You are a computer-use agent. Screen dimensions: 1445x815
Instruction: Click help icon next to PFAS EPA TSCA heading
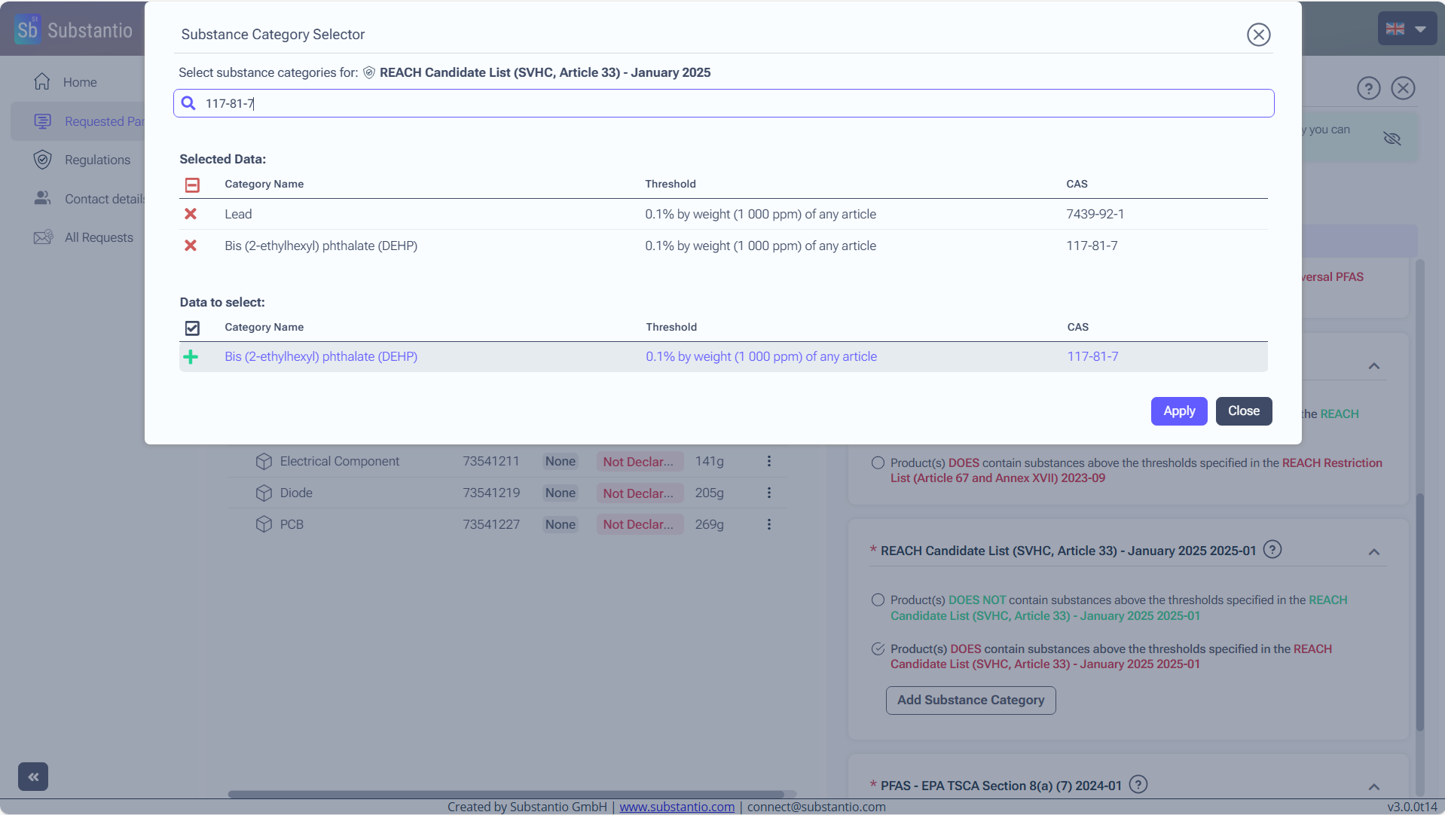pyautogui.click(x=1138, y=785)
